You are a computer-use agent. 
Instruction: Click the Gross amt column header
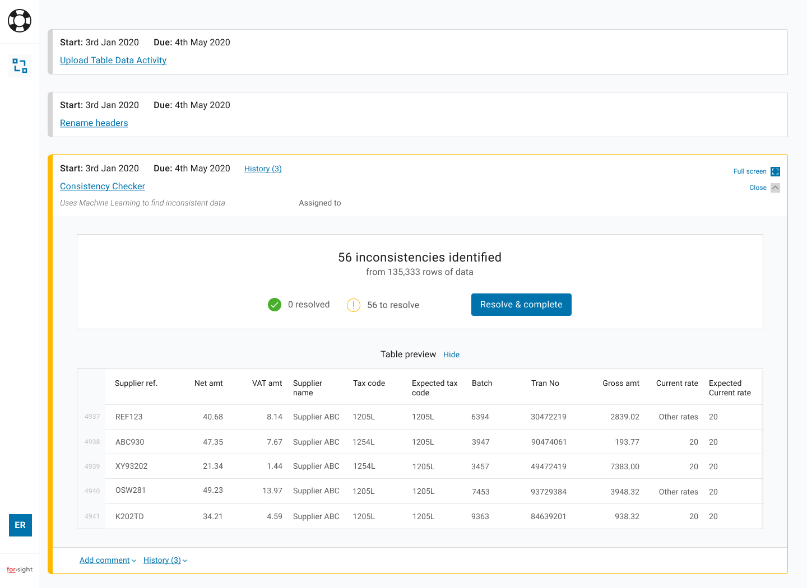tap(620, 384)
